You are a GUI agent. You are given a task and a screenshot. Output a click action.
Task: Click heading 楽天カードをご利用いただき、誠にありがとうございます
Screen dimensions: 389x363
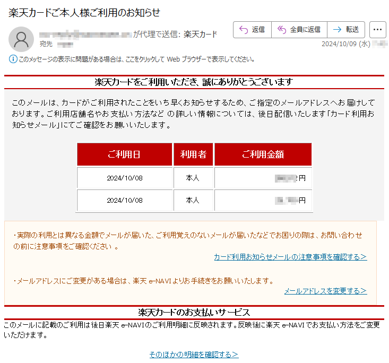(194, 82)
